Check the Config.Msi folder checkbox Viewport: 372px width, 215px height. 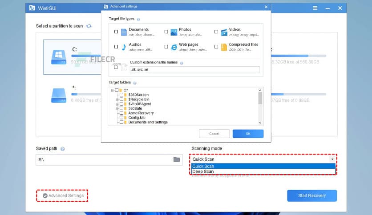tap(121, 117)
